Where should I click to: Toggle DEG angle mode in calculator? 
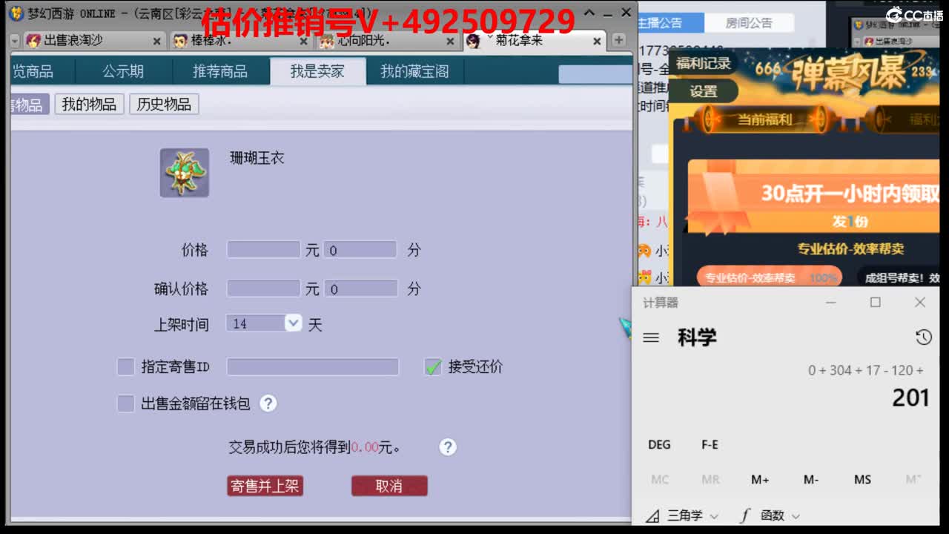(659, 444)
